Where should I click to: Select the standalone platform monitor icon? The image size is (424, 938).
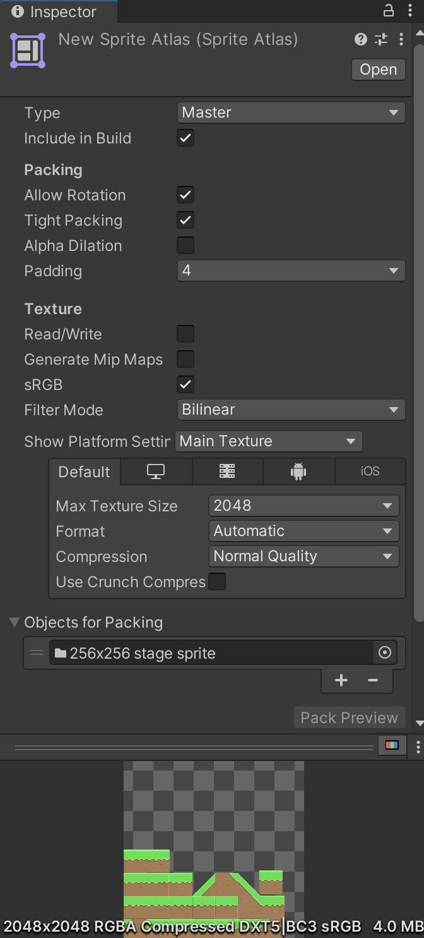pos(156,471)
